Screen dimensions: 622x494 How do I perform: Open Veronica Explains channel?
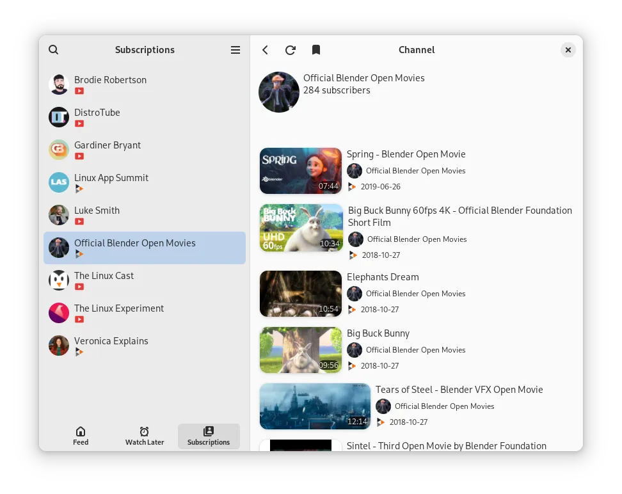coord(111,341)
